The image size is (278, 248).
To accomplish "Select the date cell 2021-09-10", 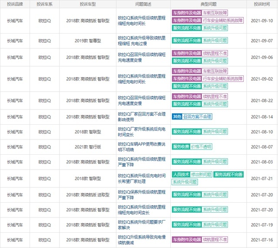I will pos(262,20).
